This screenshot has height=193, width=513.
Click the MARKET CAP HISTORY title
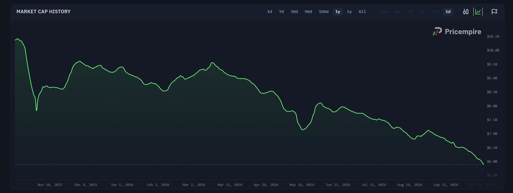point(44,12)
